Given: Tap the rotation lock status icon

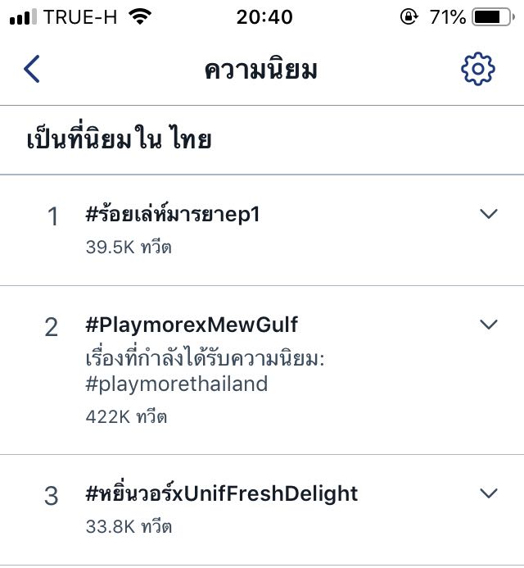Looking at the screenshot, I should coord(409,16).
